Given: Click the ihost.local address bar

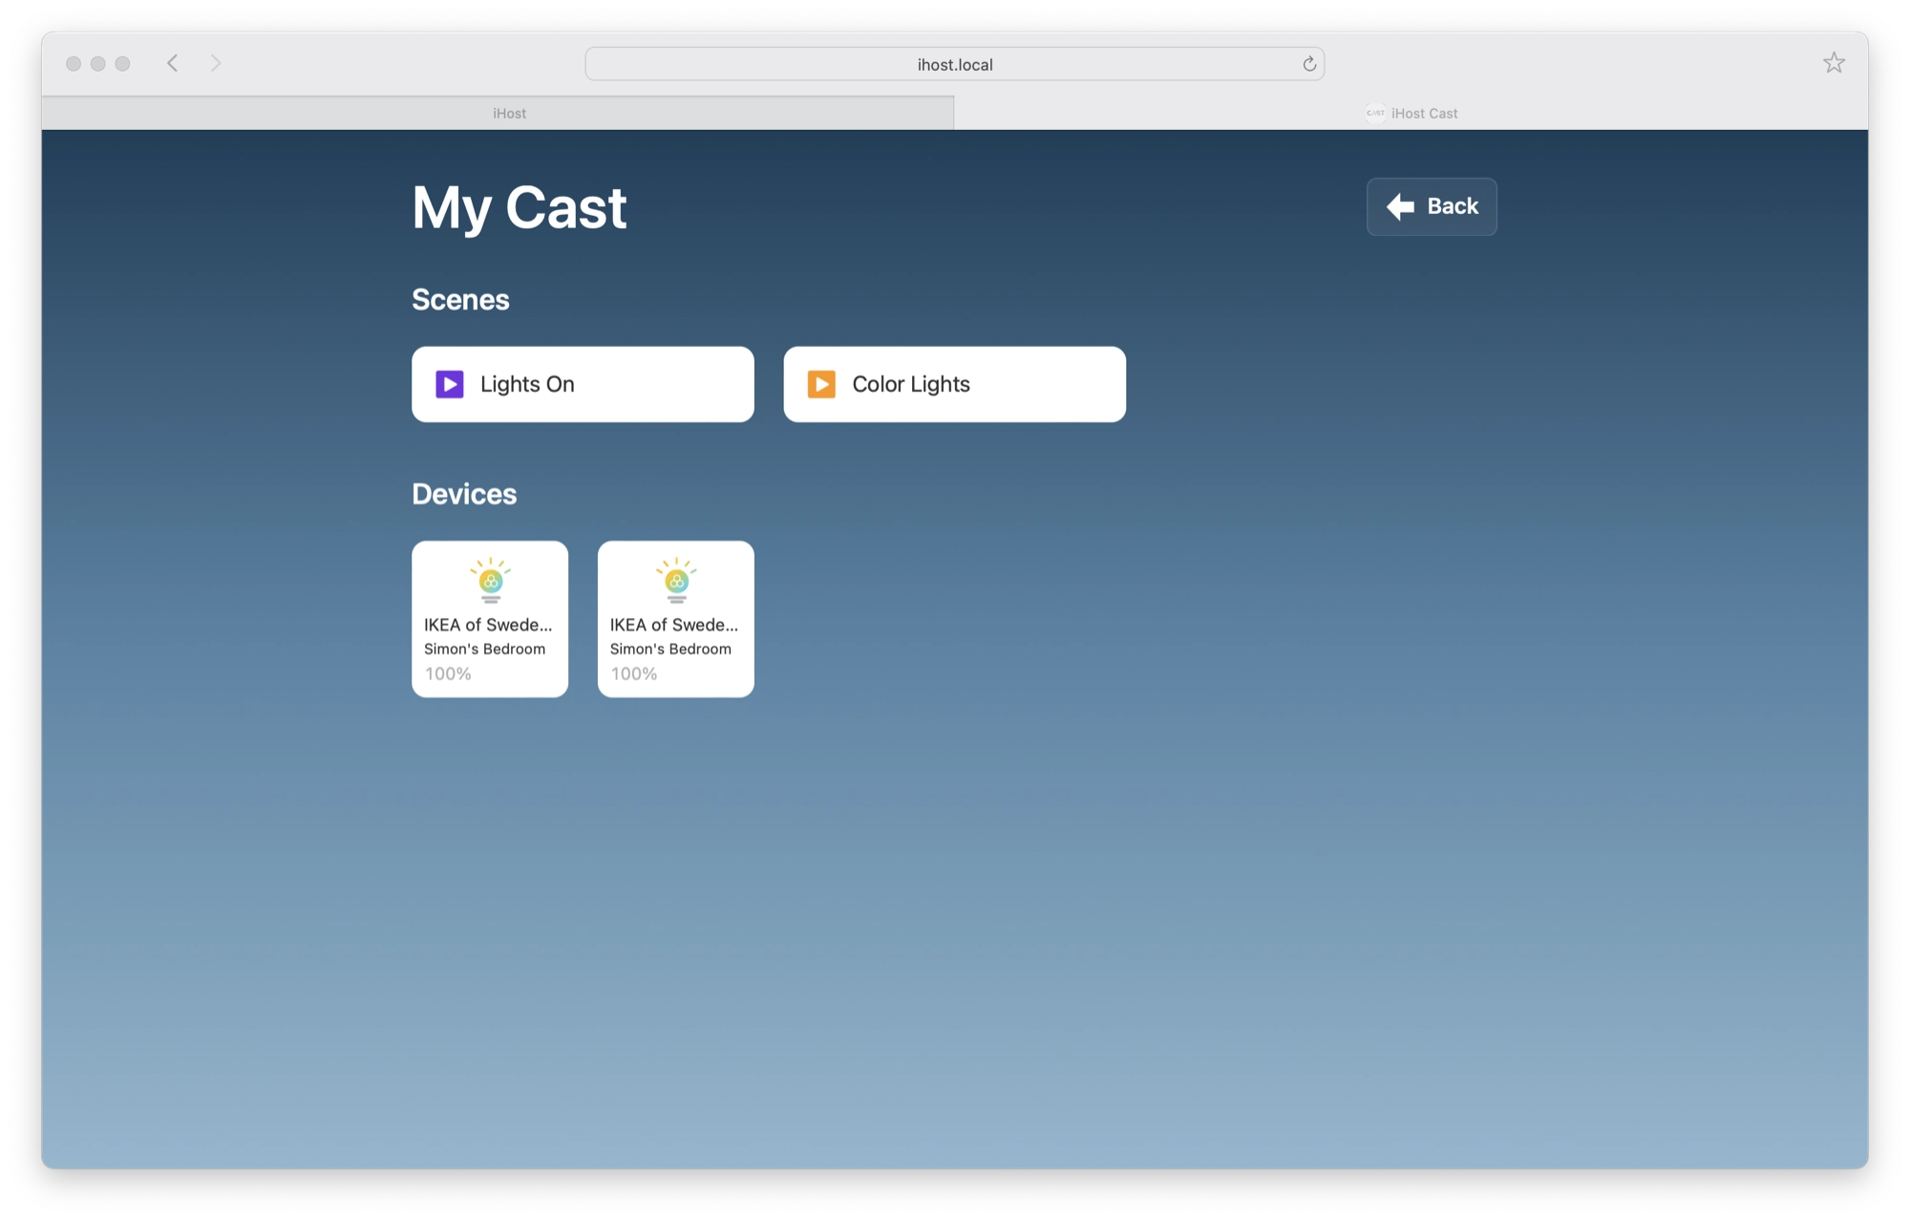Looking at the screenshot, I should (x=955, y=64).
